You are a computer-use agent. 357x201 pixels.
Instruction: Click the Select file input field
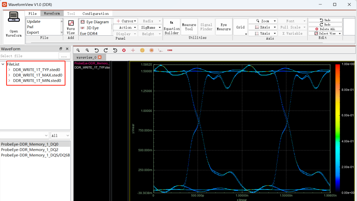point(29,56)
